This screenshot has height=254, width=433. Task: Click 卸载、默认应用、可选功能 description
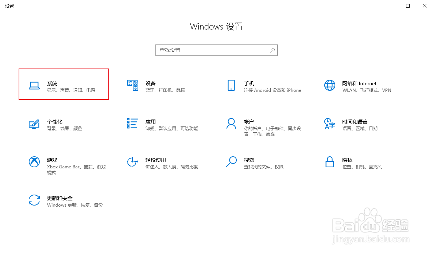172,129
